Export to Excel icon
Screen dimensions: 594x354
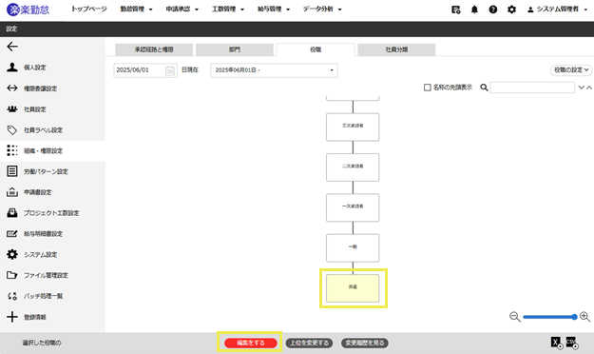click(x=557, y=343)
